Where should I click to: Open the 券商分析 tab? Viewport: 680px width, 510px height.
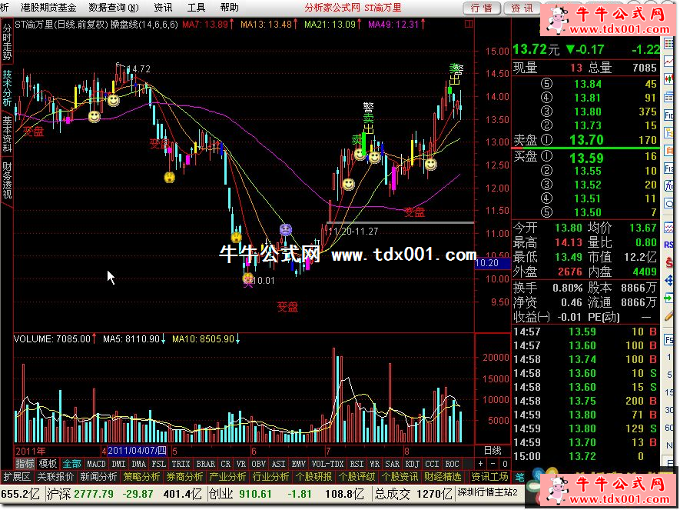click(x=184, y=478)
